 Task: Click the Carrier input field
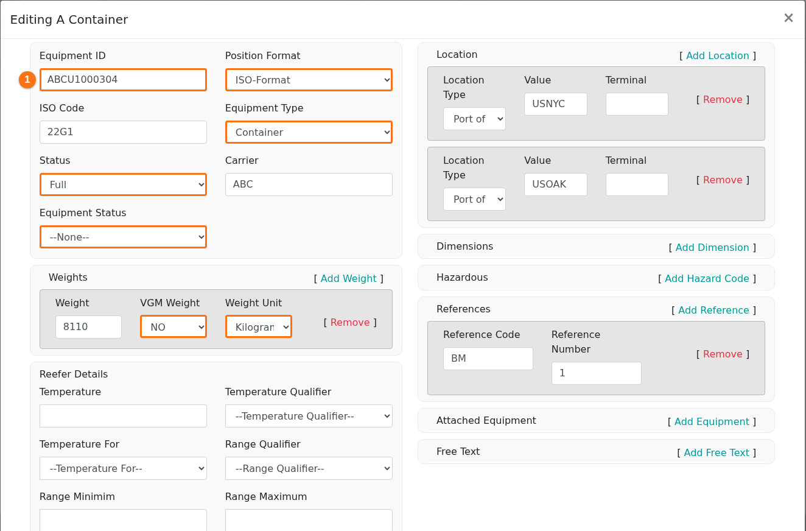coord(309,185)
